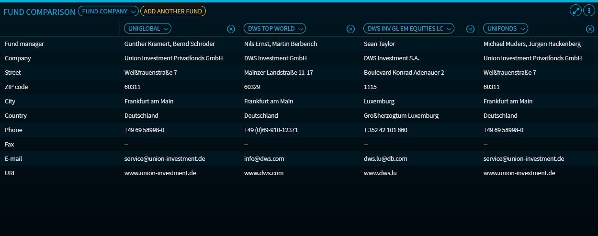Click the dws.lu@db.com e-mail address

click(x=385, y=159)
